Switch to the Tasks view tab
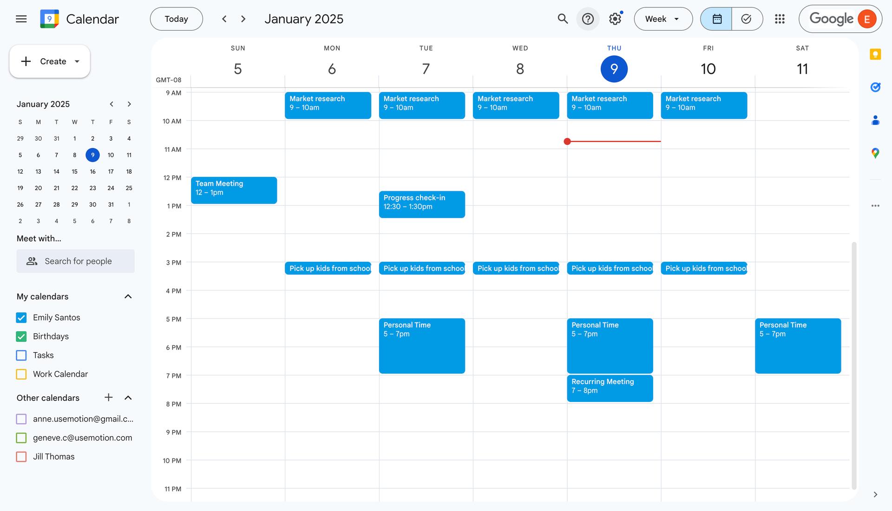Screen dimensions: 892x511 click(x=746, y=19)
